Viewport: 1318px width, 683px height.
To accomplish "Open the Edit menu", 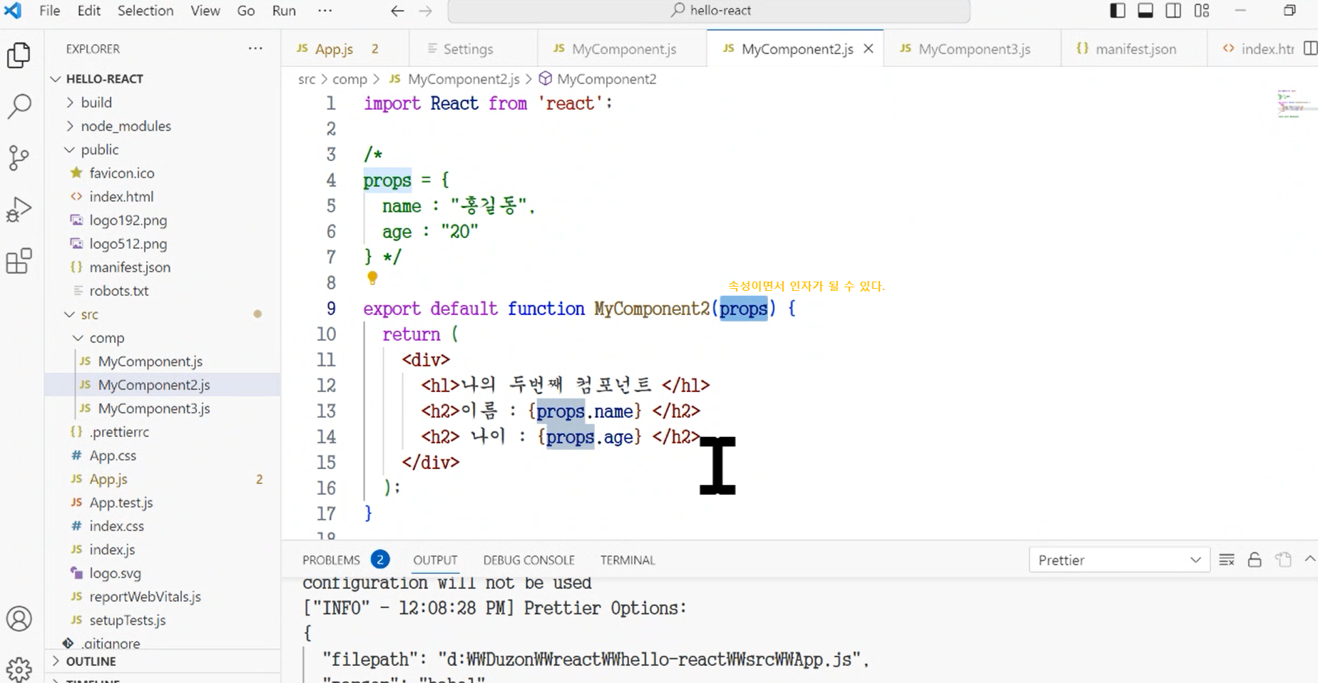I will [x=89, y=11].
